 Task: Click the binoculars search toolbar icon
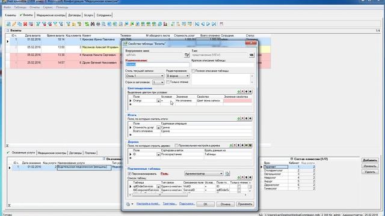(93, 24)
